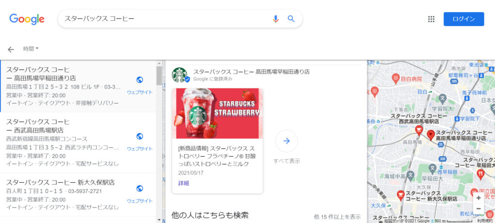Click the results list scrollbar thumb
The width and height of the screenshot is (495, 223).
[x=159, y=75]
